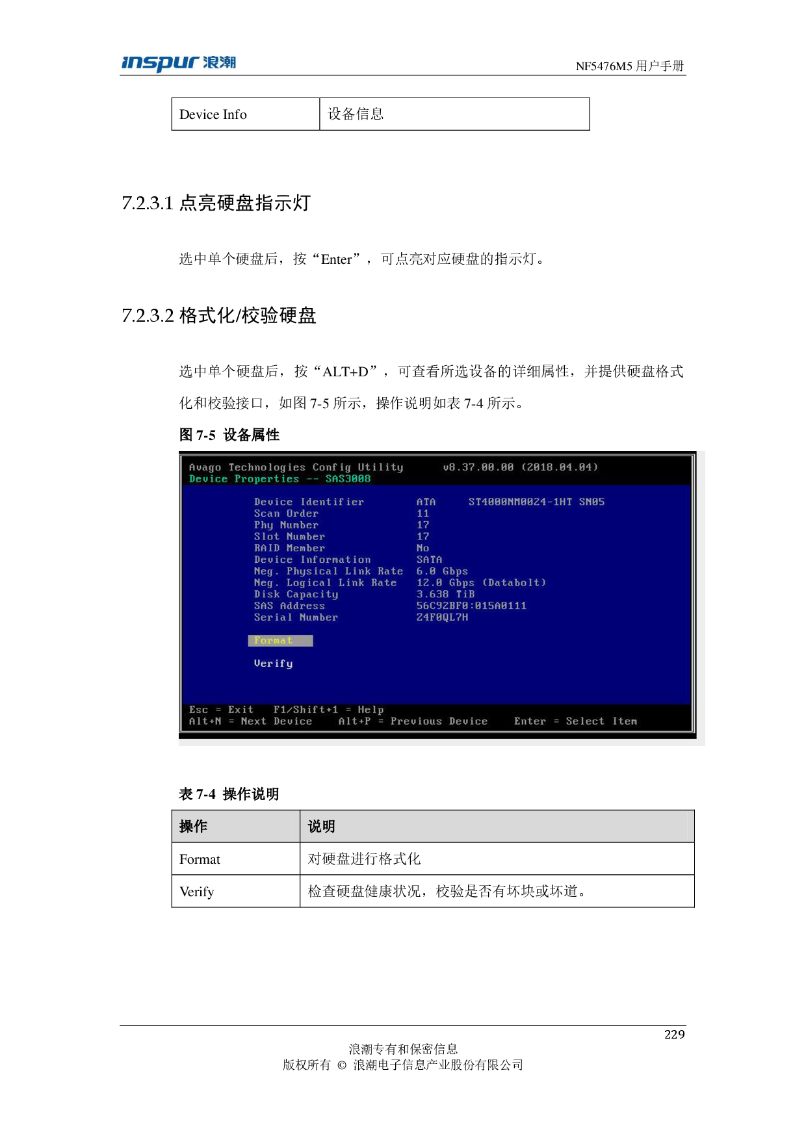Screen dimensions: 806x1140
Task: Click Alt+P = Previous Device text
Action: click(413, 721)
